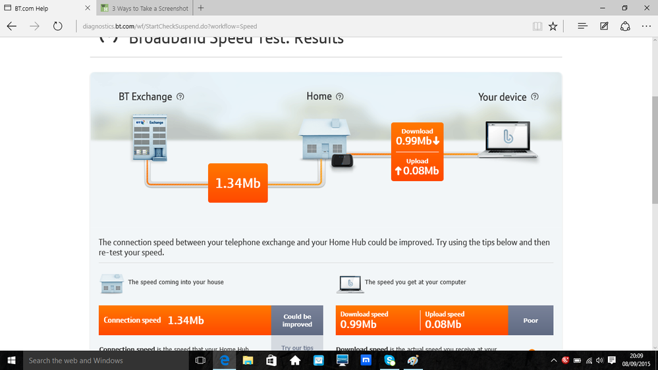Reload the page with the refresh icon
This screenshot has height=370, width=658.
point(57,26)
